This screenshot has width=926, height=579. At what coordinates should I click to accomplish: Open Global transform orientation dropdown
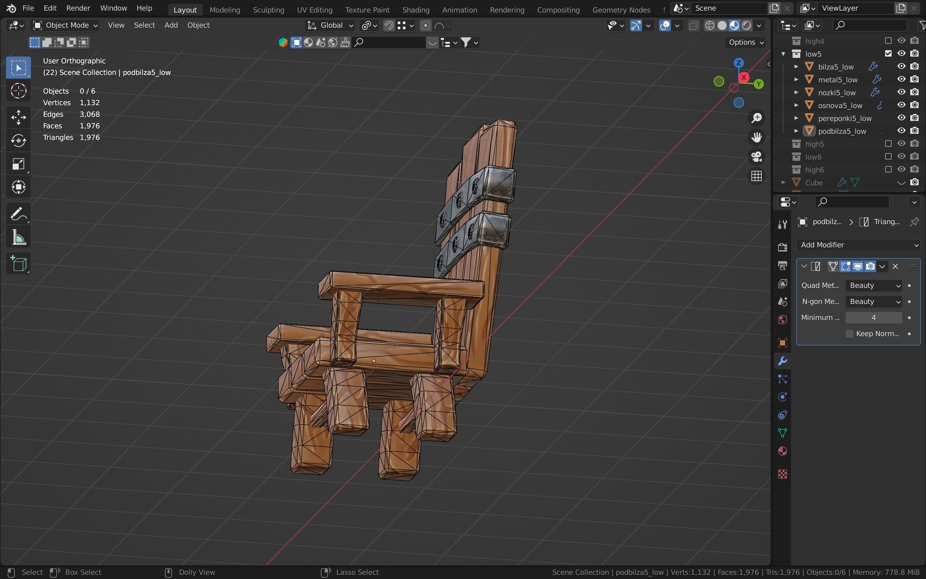tap(330, 25)
